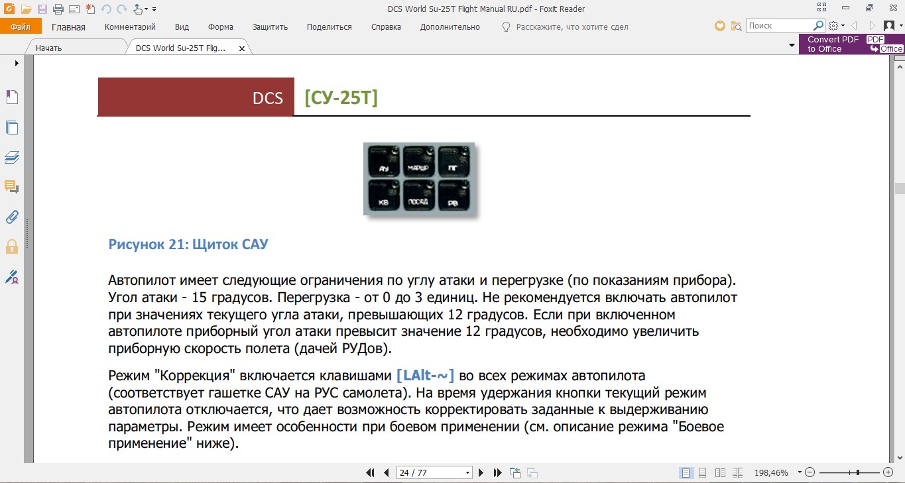
Task: Open a file with the folder icon
Action: [26, 9]
